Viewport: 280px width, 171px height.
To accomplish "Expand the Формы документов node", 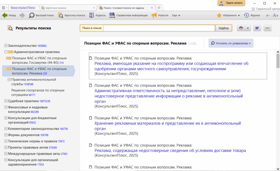I will click(6, 135).
